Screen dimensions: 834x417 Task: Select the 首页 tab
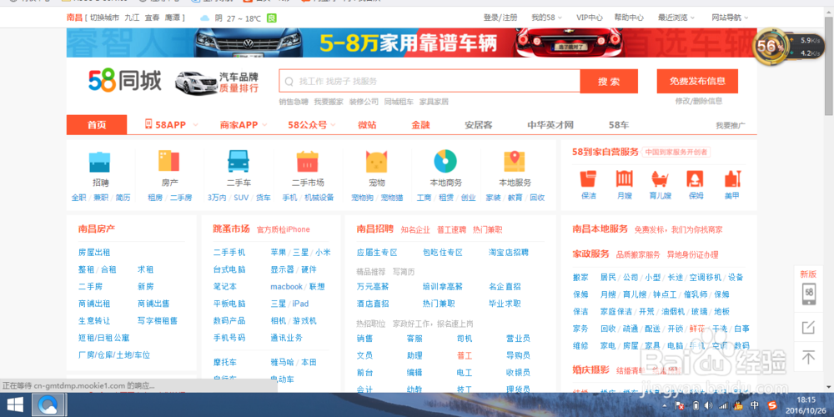[97, 125]
